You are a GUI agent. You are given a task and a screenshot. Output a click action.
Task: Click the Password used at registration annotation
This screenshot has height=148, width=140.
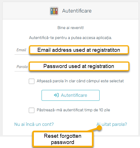(x=79, y=66)
